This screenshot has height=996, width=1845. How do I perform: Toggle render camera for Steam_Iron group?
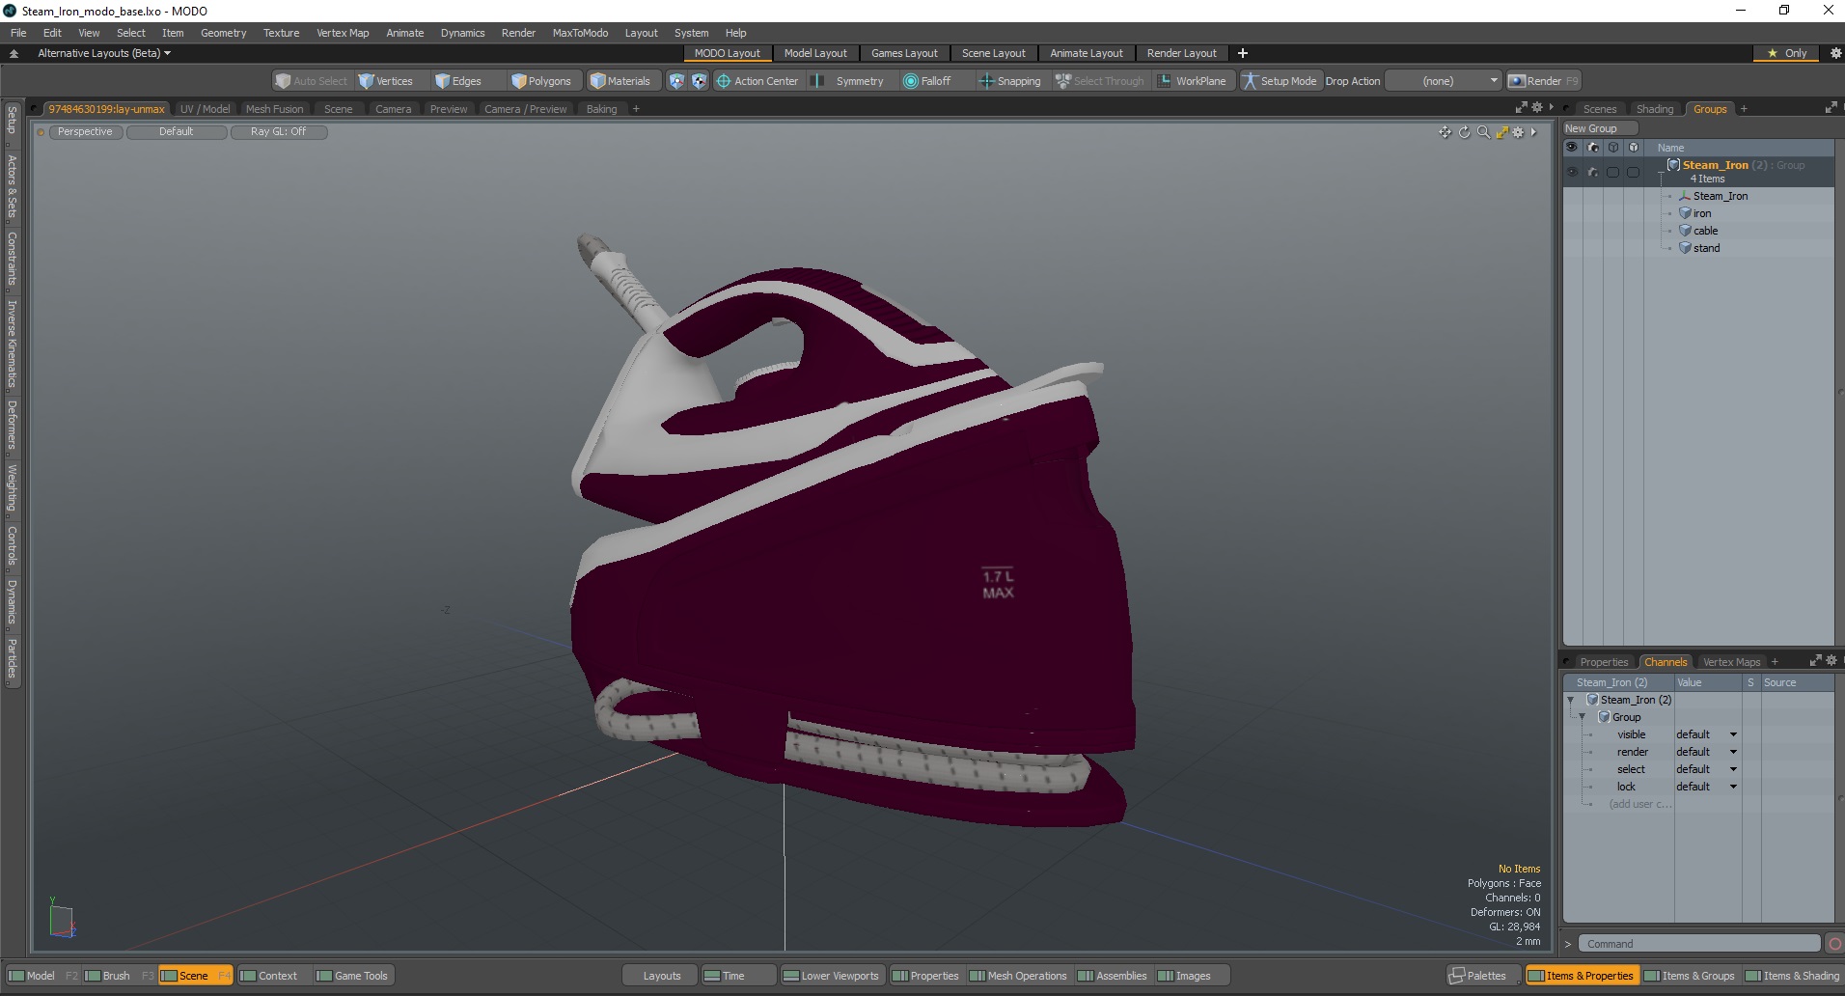1592,172
